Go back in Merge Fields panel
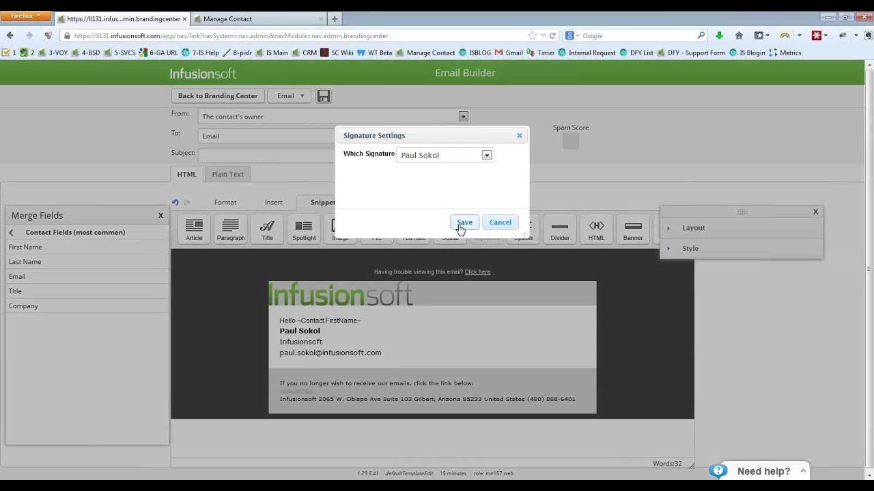874x491 pixels. click(x=12, y=233)
